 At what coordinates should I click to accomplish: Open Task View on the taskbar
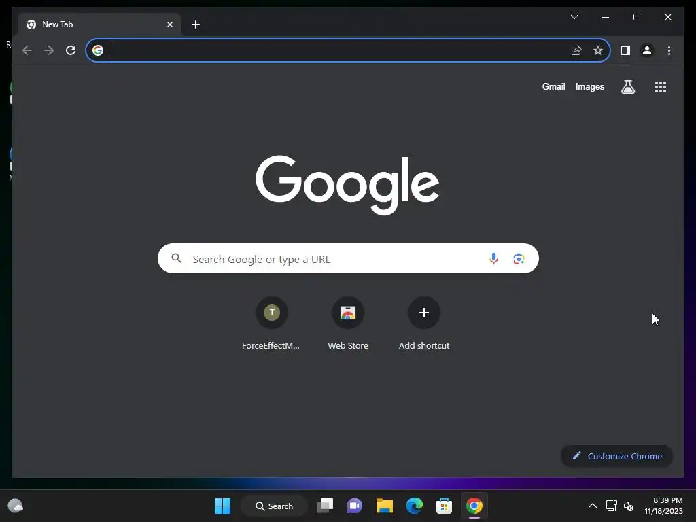click(325, 506)
